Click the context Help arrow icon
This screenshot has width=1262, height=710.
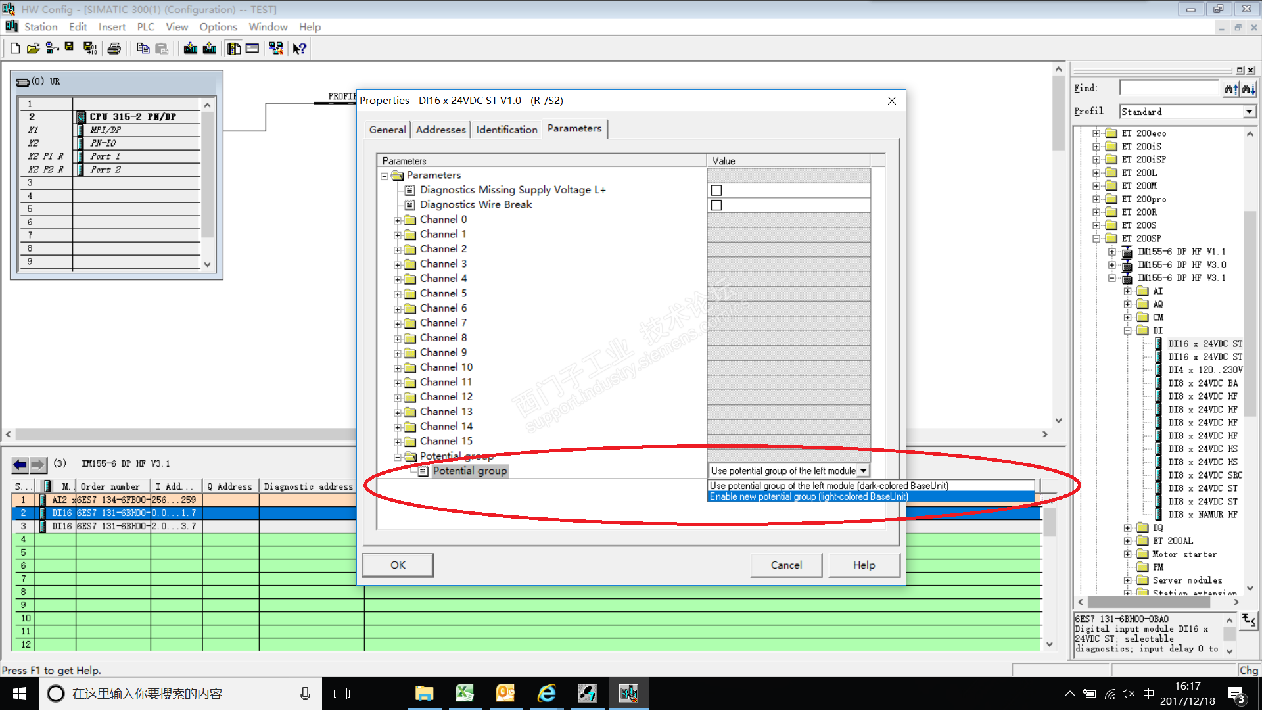tap(300, 48)
